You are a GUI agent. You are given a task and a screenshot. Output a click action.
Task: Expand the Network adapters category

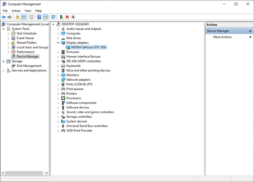[58, 79]
